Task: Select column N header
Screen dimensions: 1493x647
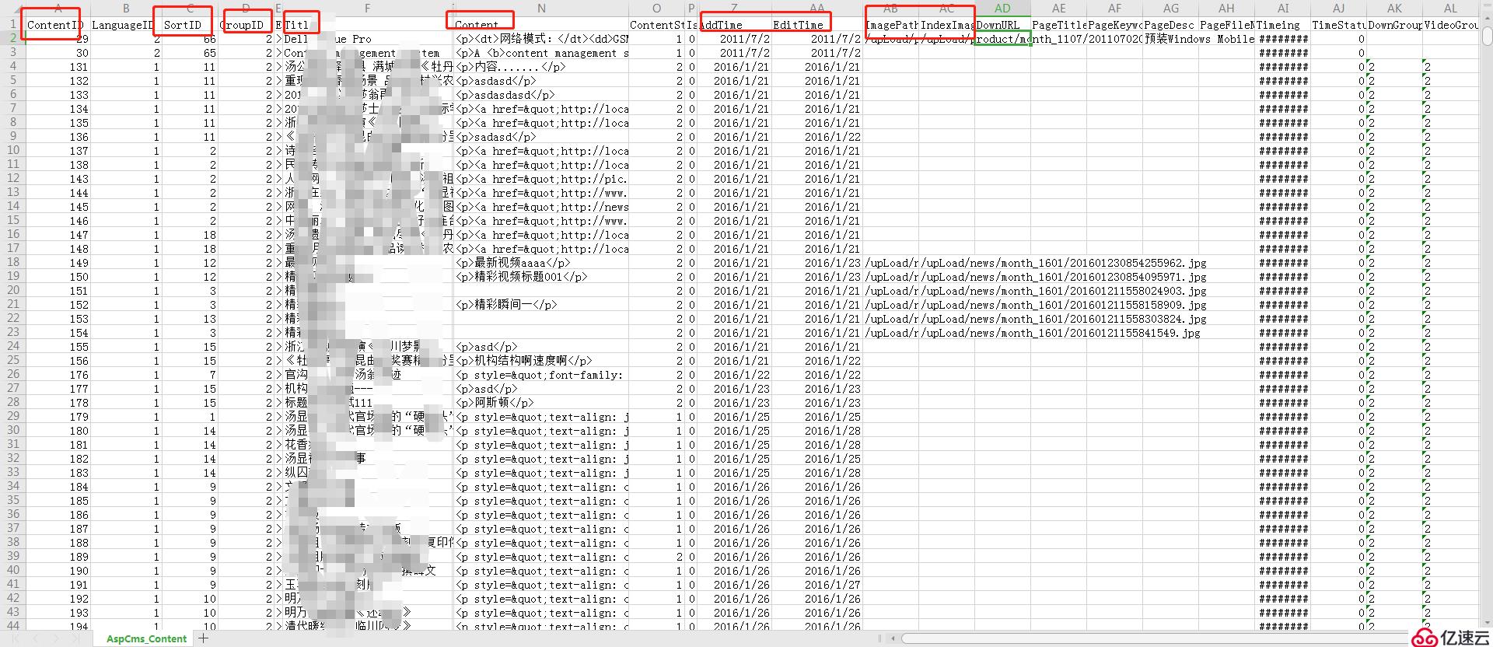Action: point(541,9)
